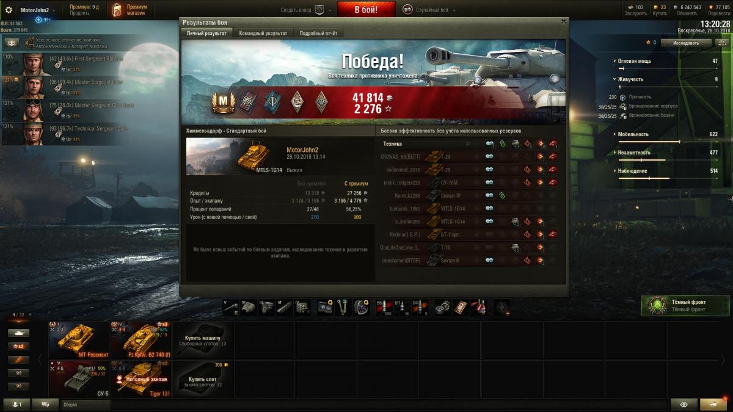
Task: Select the gun module slot icon
Action: point(231,307)
